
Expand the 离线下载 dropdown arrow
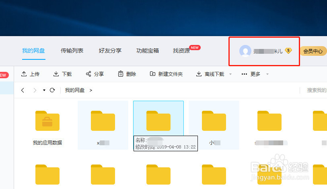click(230, 74)
